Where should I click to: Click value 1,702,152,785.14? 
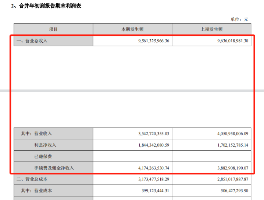click(233, 145)
